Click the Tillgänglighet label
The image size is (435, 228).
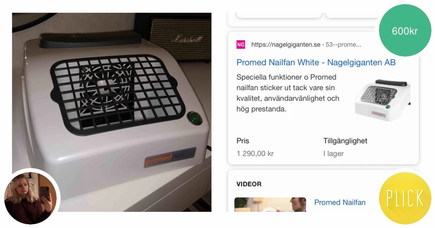(345, 141)
